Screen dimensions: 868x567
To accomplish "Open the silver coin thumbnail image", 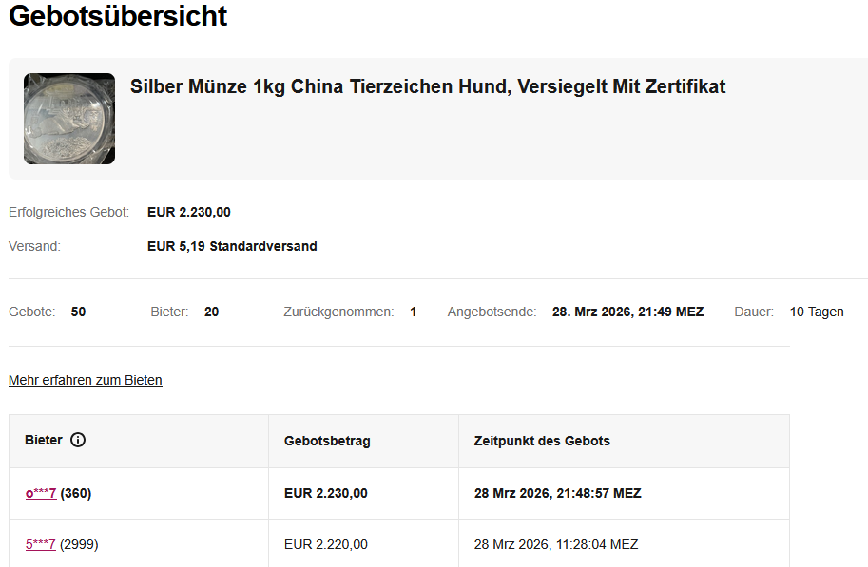I will coord(69,119).
